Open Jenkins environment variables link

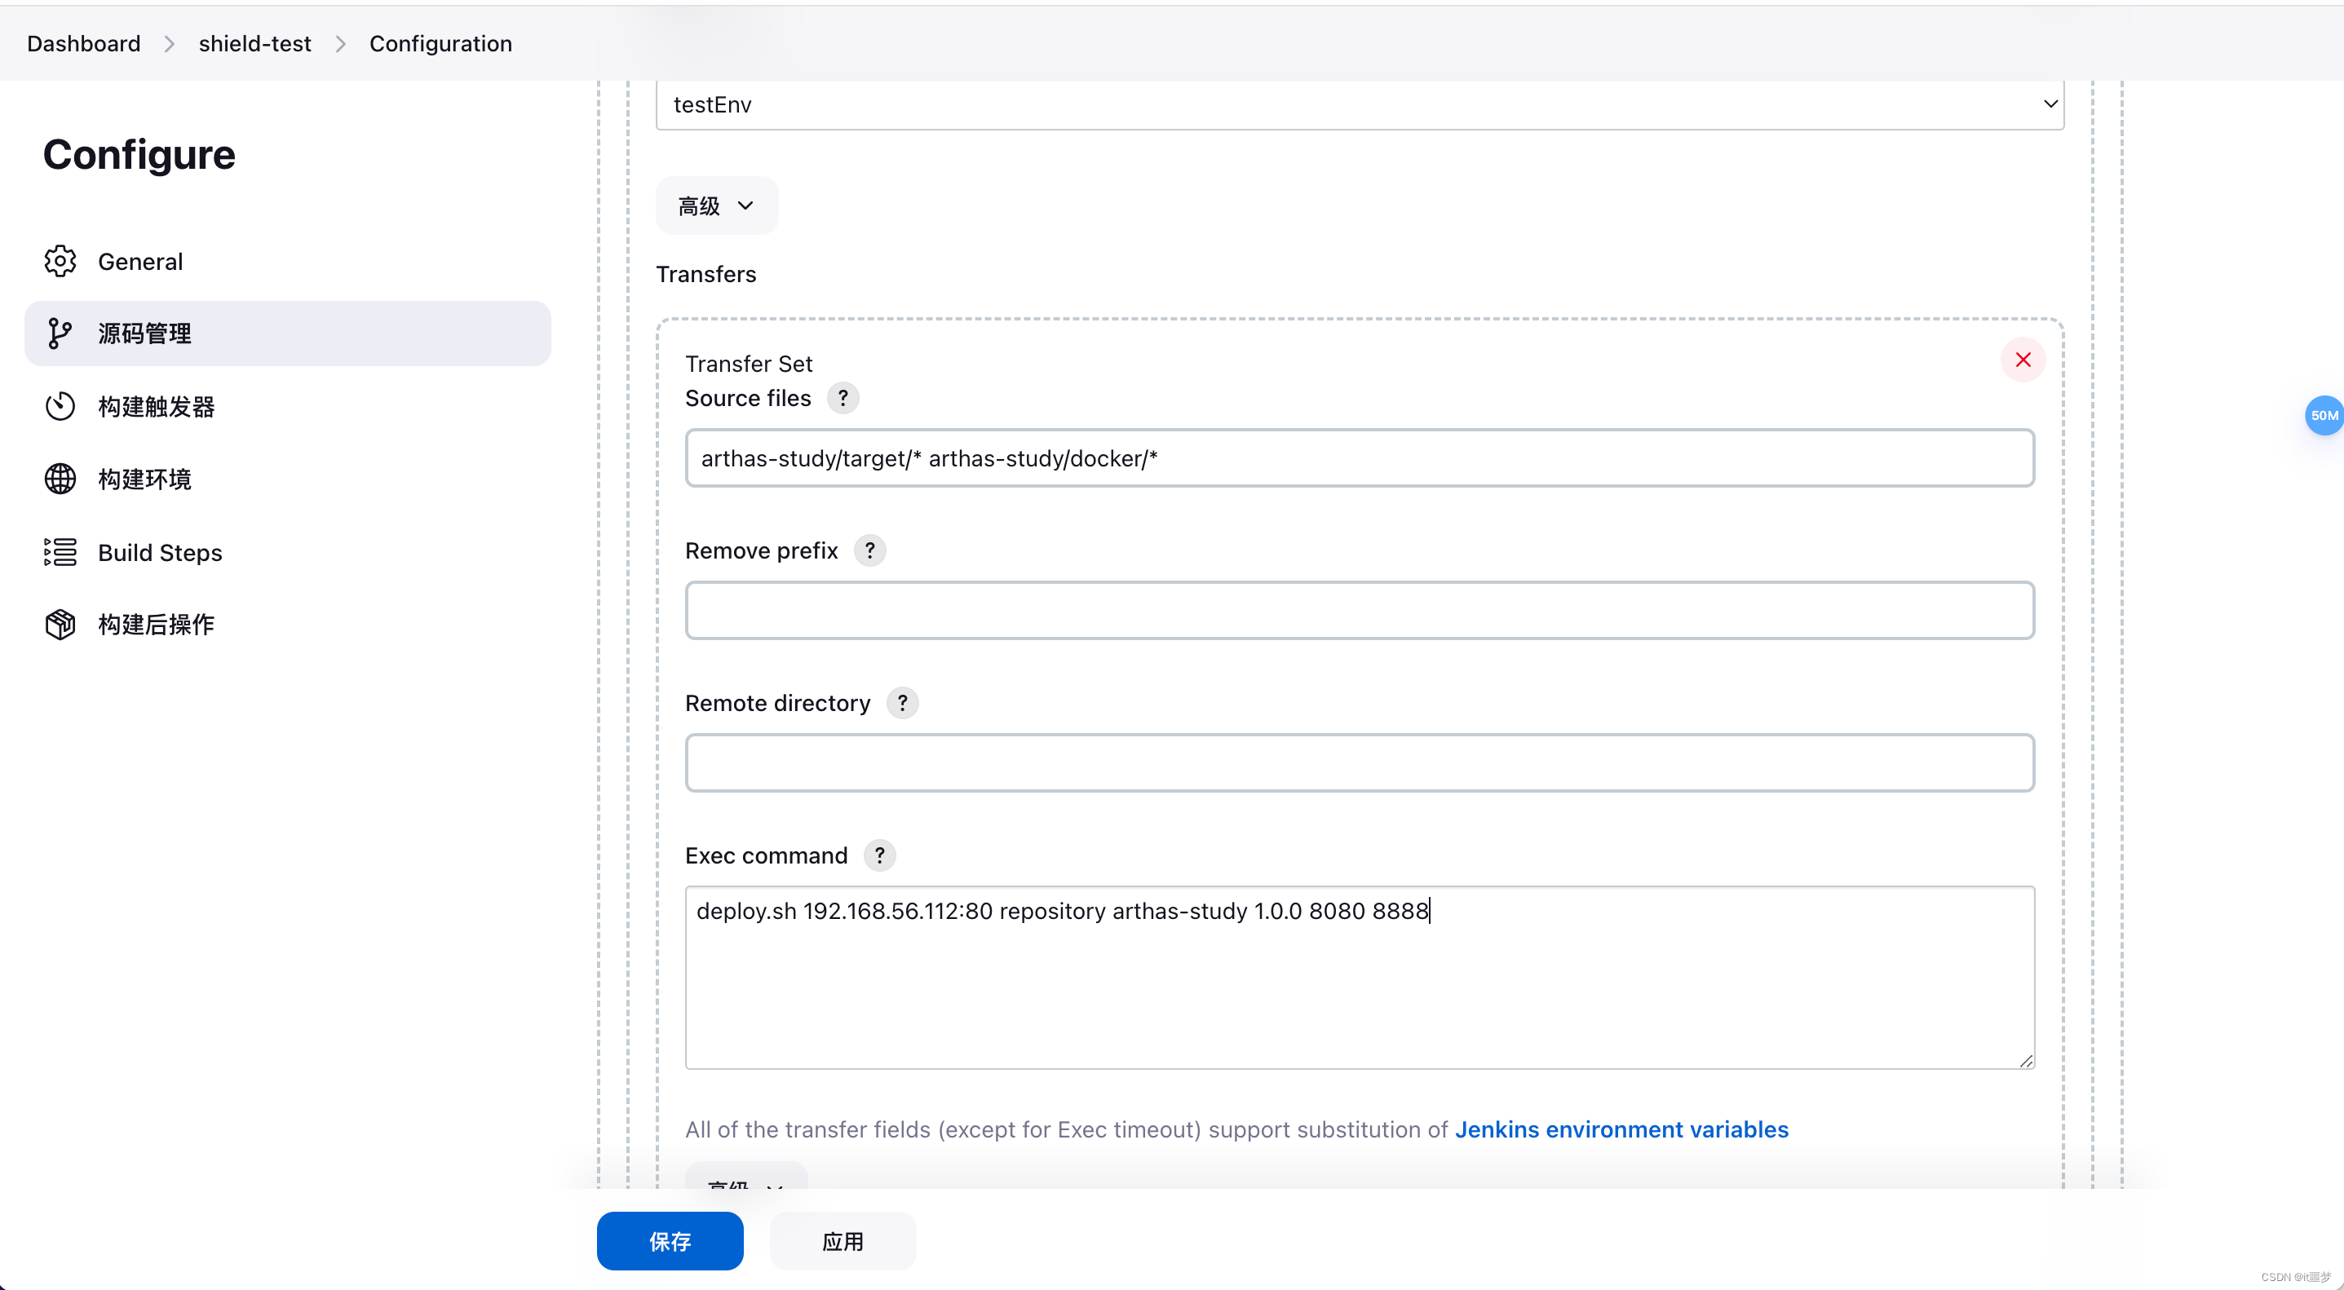[x=1621, y=1129]
